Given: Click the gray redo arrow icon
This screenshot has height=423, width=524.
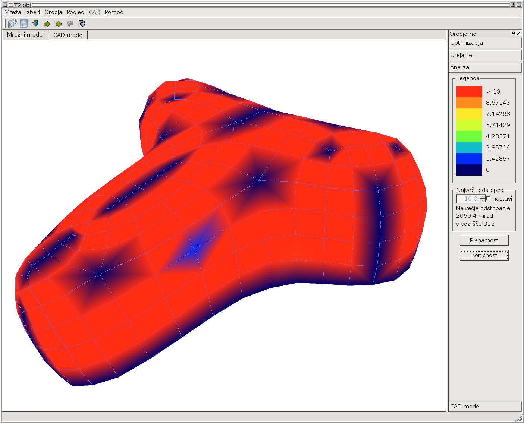Looking at the screenshot, I should (x=70, y=24).
